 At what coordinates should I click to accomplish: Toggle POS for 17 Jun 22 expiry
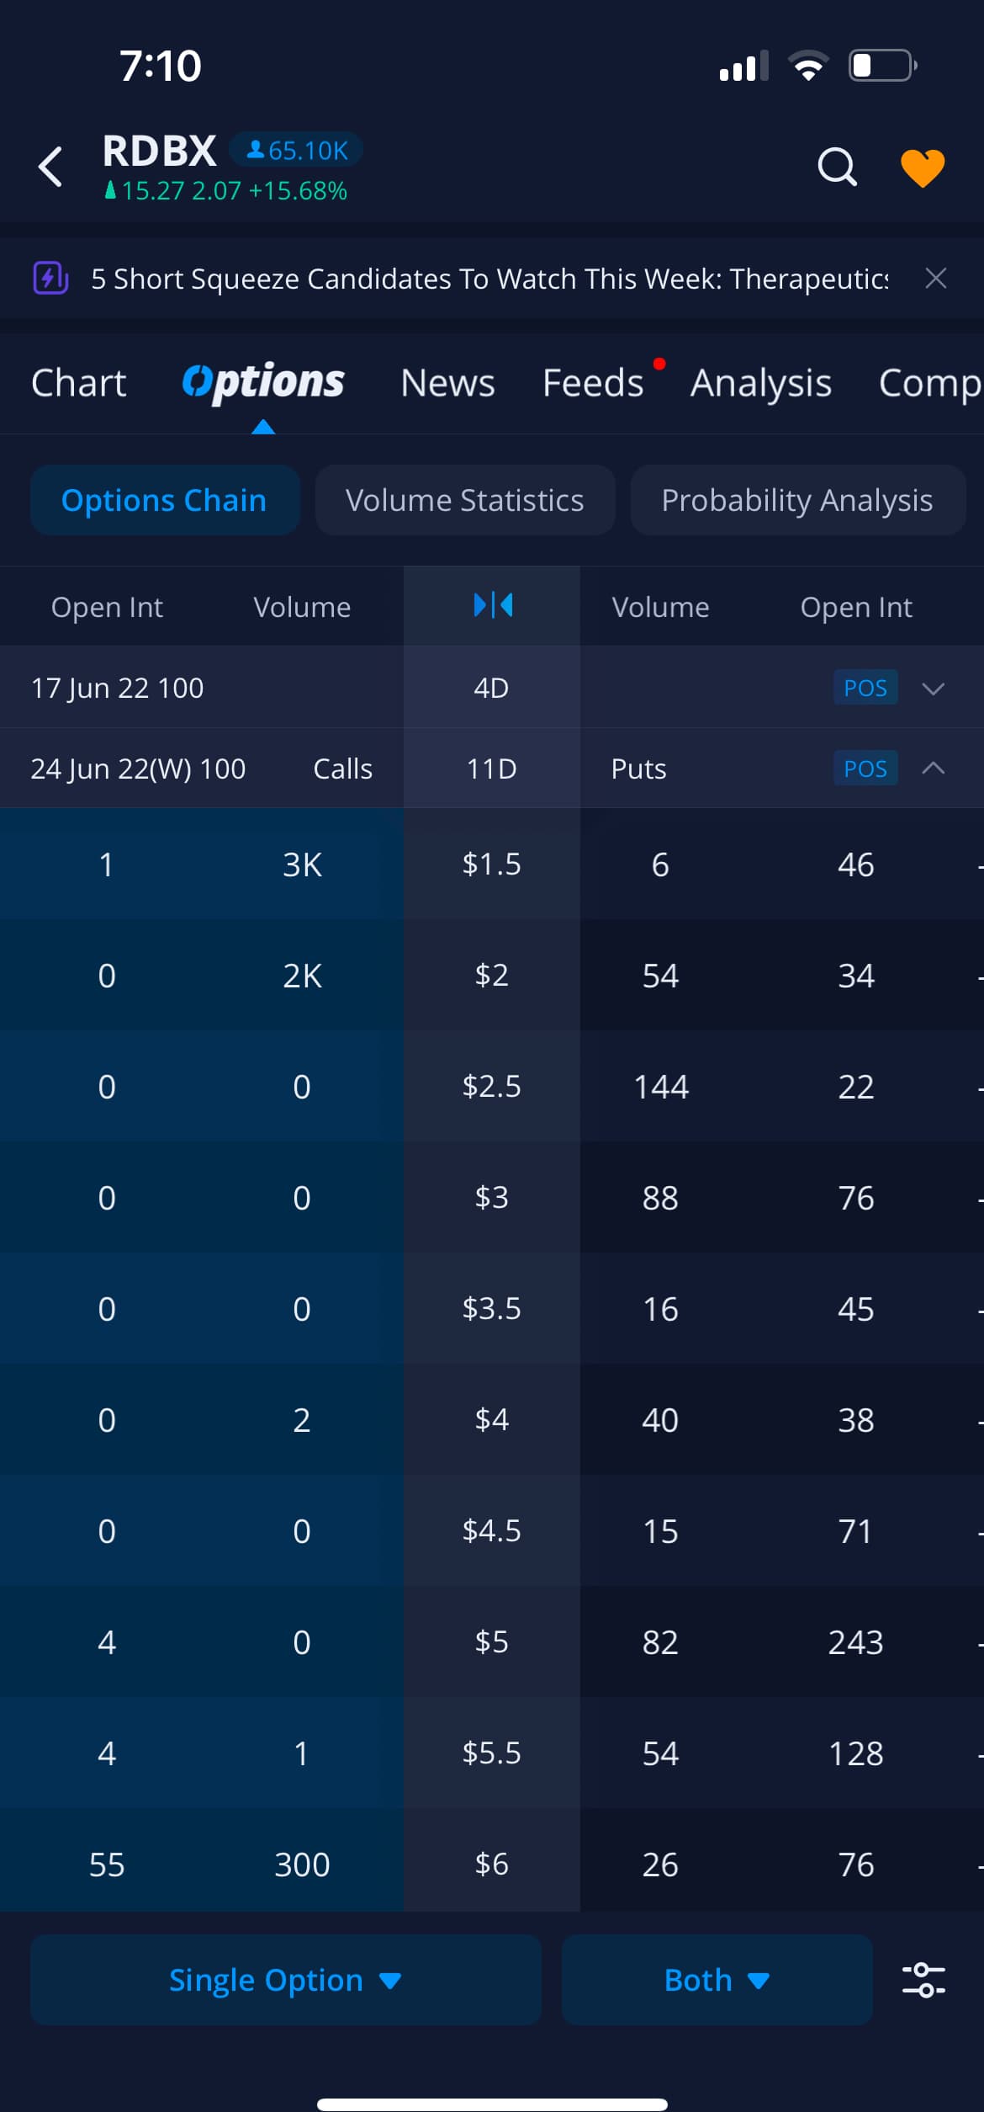pos(865,688)
